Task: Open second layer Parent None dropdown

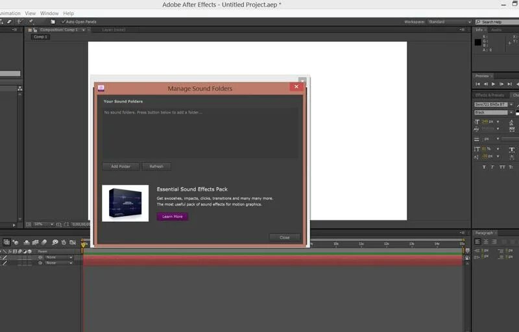Action: (59, 263)
